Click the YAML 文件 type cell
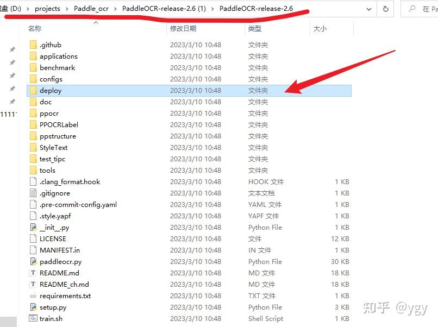Screen dimensions: 438x327 coord(265,204)
